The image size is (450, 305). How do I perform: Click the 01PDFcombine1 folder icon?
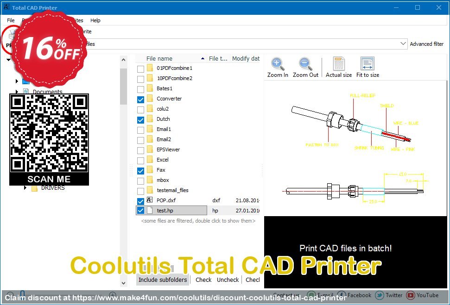150,68
